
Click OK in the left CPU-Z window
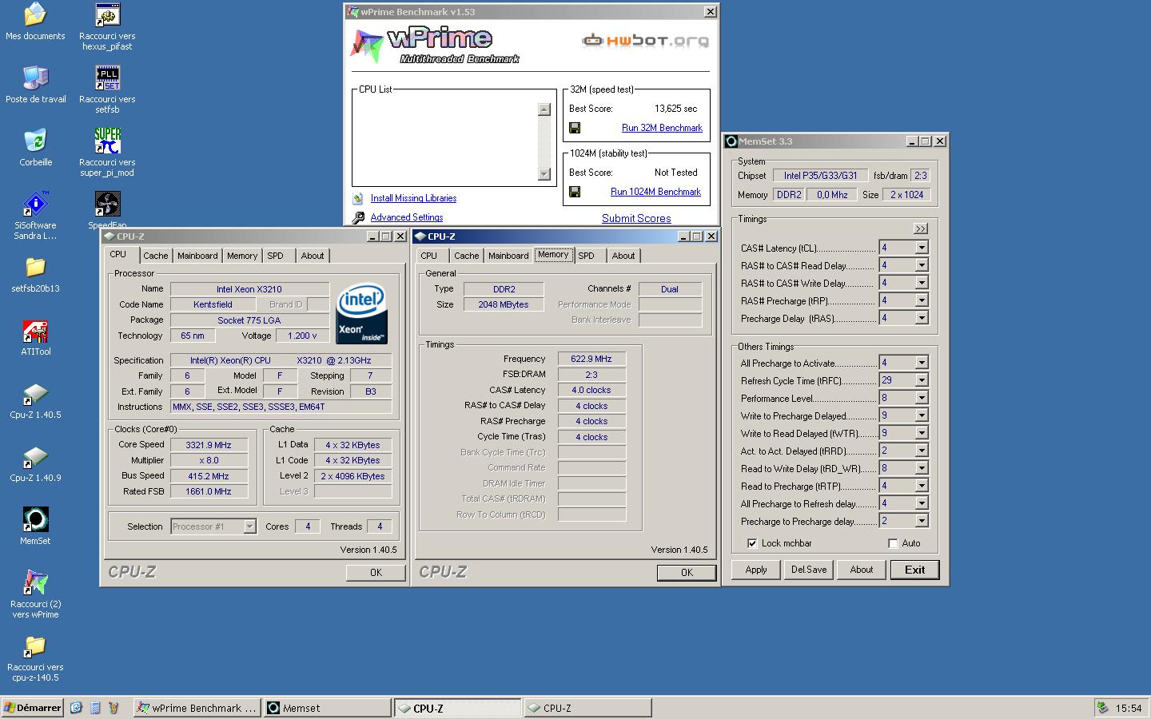376,572
